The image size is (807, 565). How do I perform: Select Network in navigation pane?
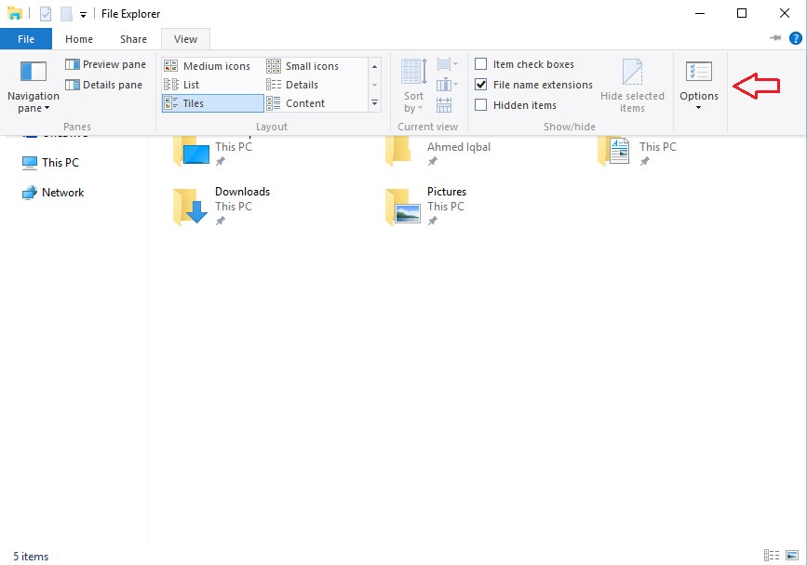tap(62, 193)
